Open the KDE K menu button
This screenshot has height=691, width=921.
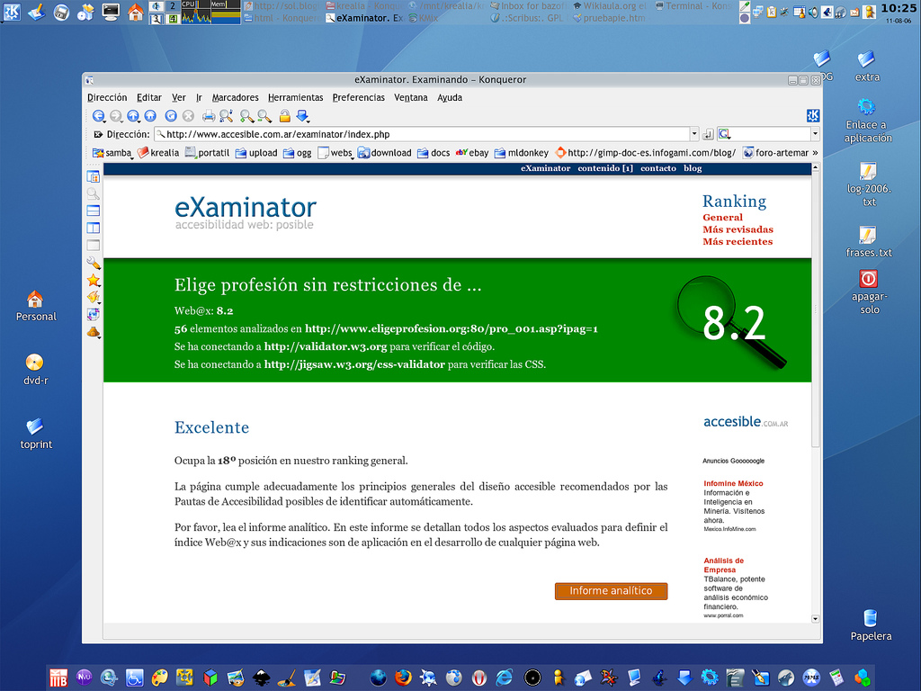click(12, 12)
